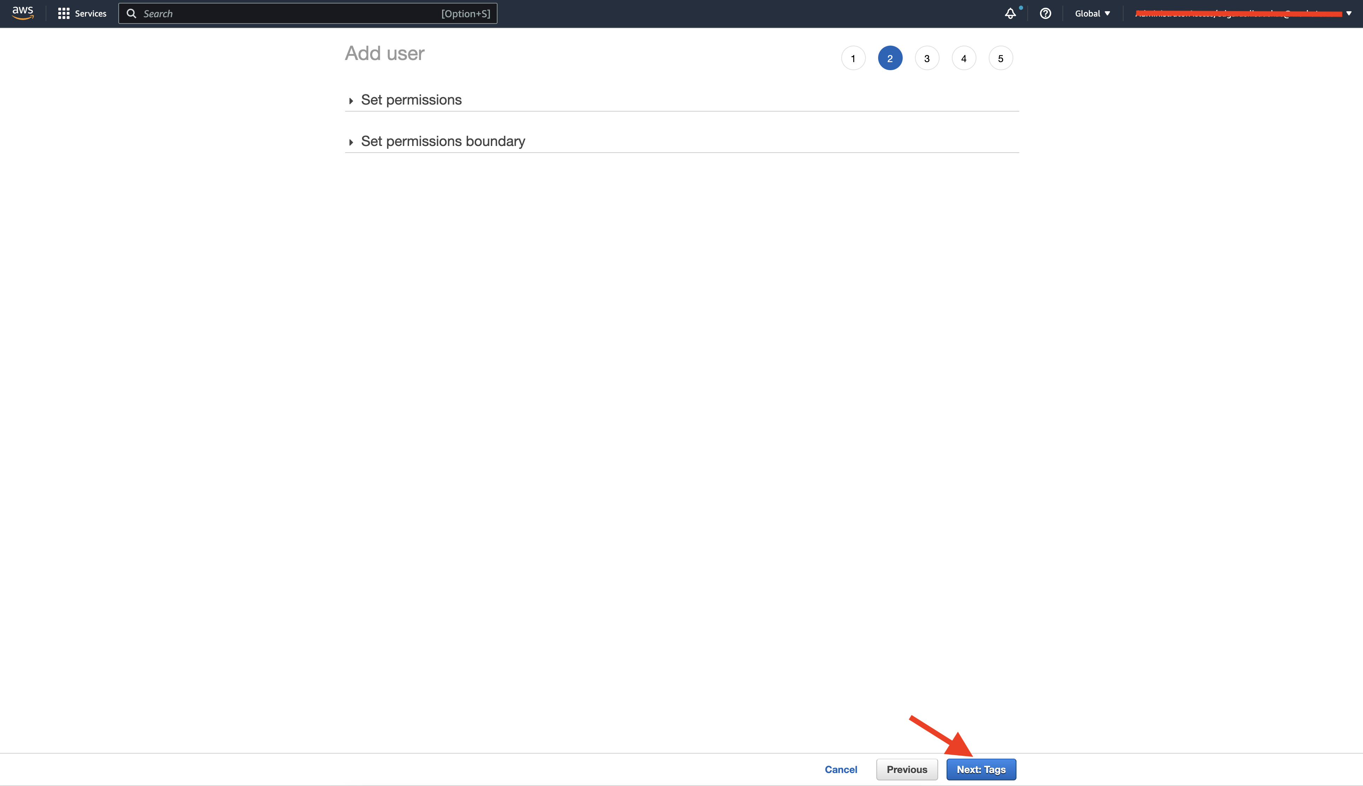Select the currently active step 2 indicator

(x=890, y=58)
